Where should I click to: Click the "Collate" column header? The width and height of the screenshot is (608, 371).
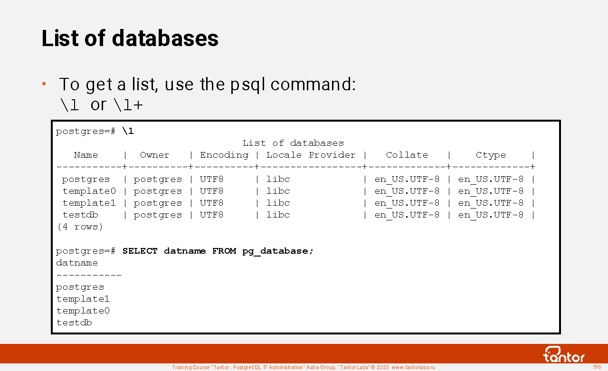407,155
